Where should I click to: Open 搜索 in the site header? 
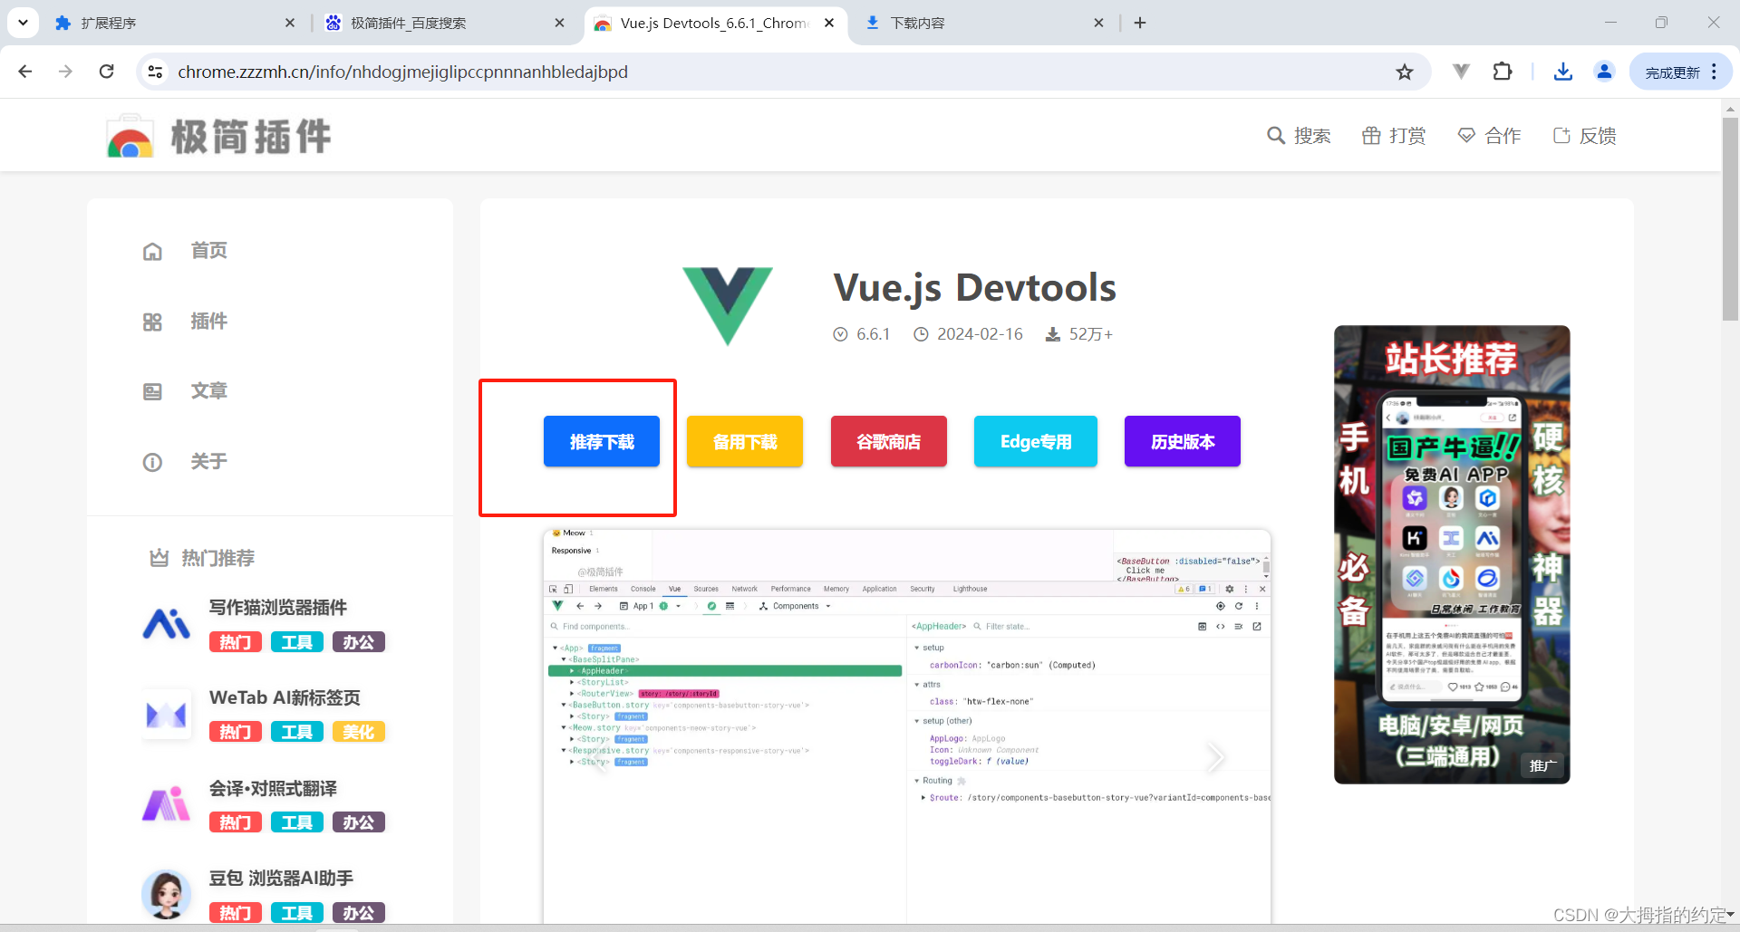1299,136
